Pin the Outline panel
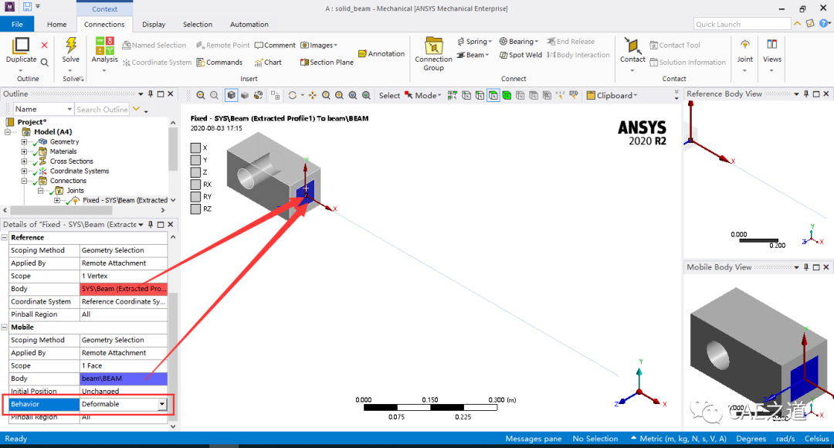The image size is (834, 448). click(151, 93)
